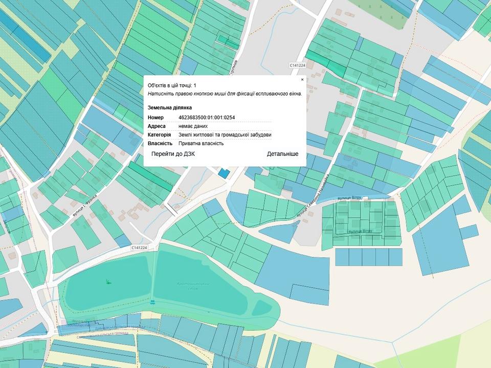
Task: Click the 'немає даних' address value
Action: (x=192, y=126)
